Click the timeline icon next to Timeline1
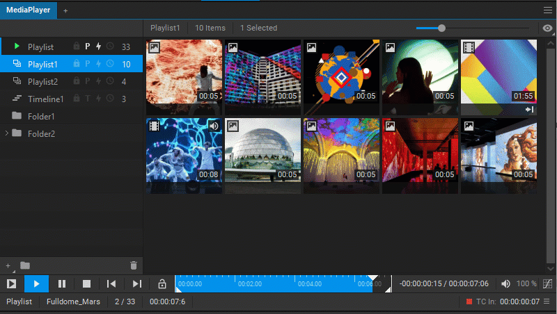 [17, 98]
